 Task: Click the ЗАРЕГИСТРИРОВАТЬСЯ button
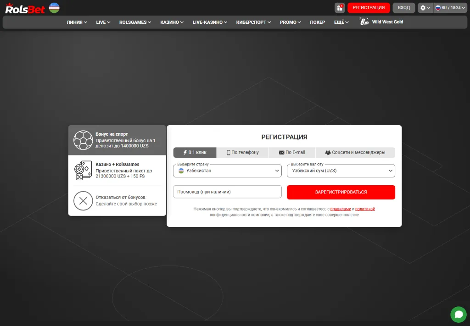[x=341, y=192]
